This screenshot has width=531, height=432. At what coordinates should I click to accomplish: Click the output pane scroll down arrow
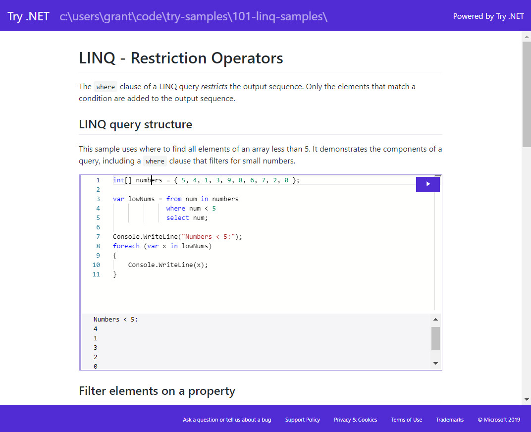(435, 363)
